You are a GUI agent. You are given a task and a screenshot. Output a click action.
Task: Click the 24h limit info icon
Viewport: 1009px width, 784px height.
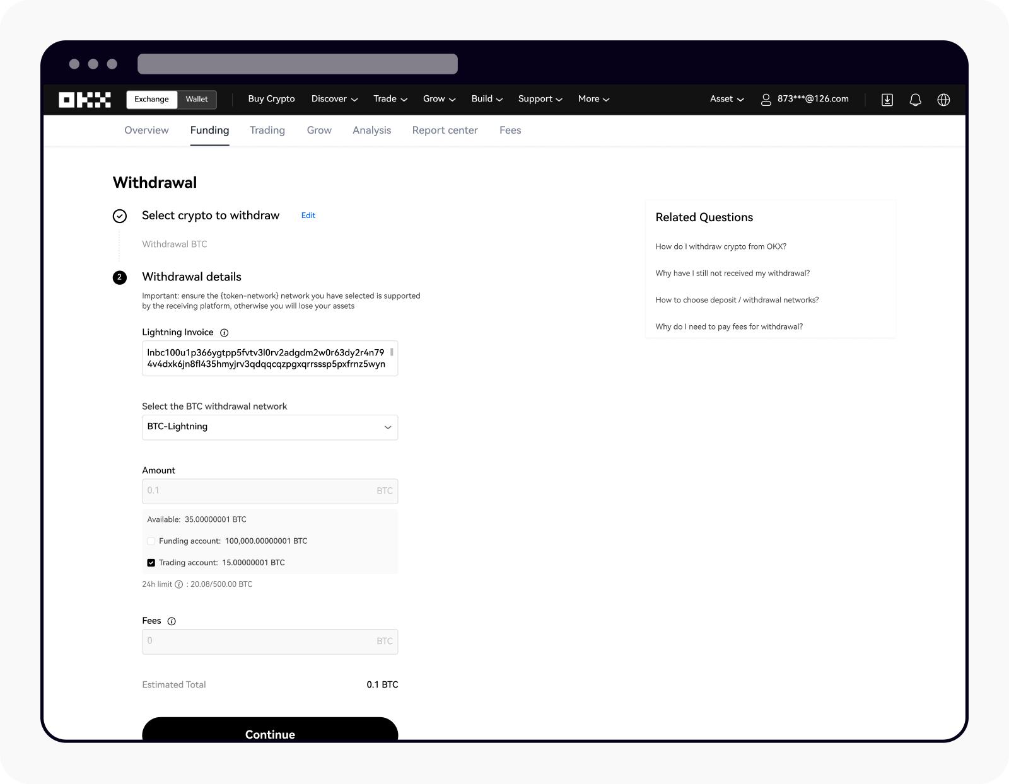[x=178, y=584]
